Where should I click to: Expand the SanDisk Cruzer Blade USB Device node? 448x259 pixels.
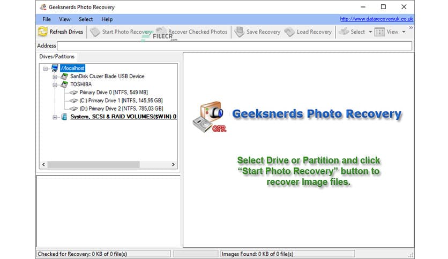55,77
